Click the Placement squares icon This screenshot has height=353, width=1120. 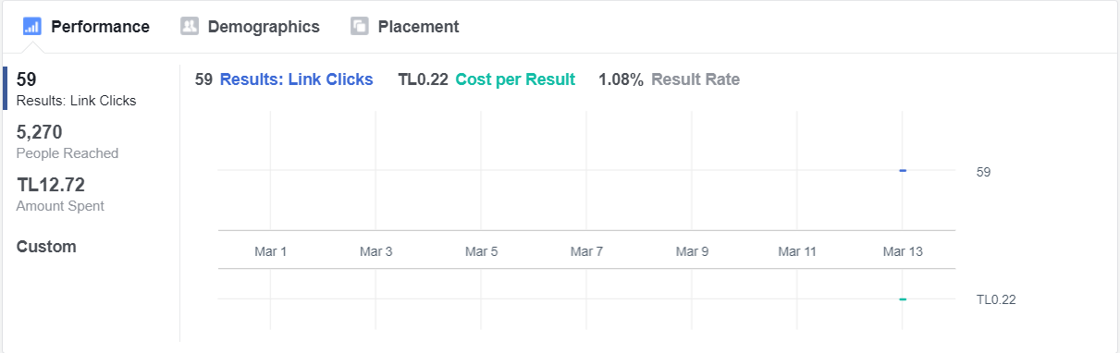pyautogui.click(x=360, y=27)
